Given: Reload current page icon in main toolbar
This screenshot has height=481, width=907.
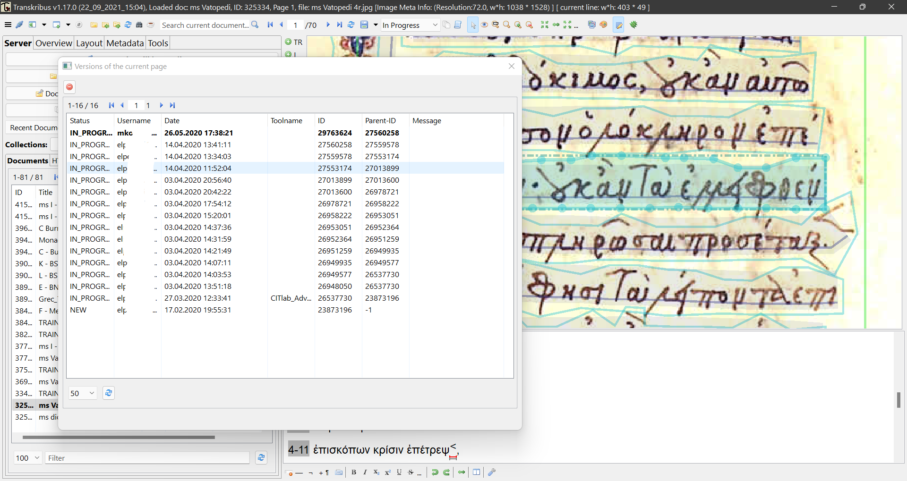Looking at the screenshot, I should [x=351, y=25].
